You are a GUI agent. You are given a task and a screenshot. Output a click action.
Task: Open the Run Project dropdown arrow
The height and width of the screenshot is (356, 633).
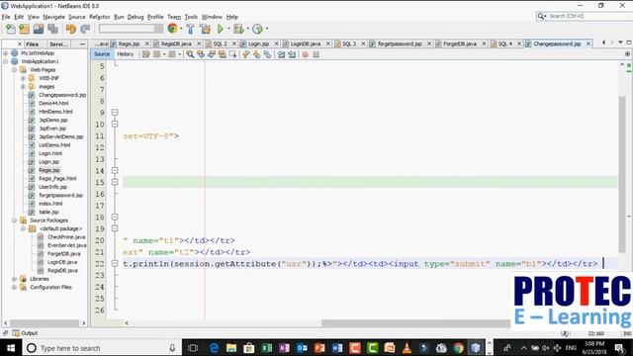click(x=228, y=29)
